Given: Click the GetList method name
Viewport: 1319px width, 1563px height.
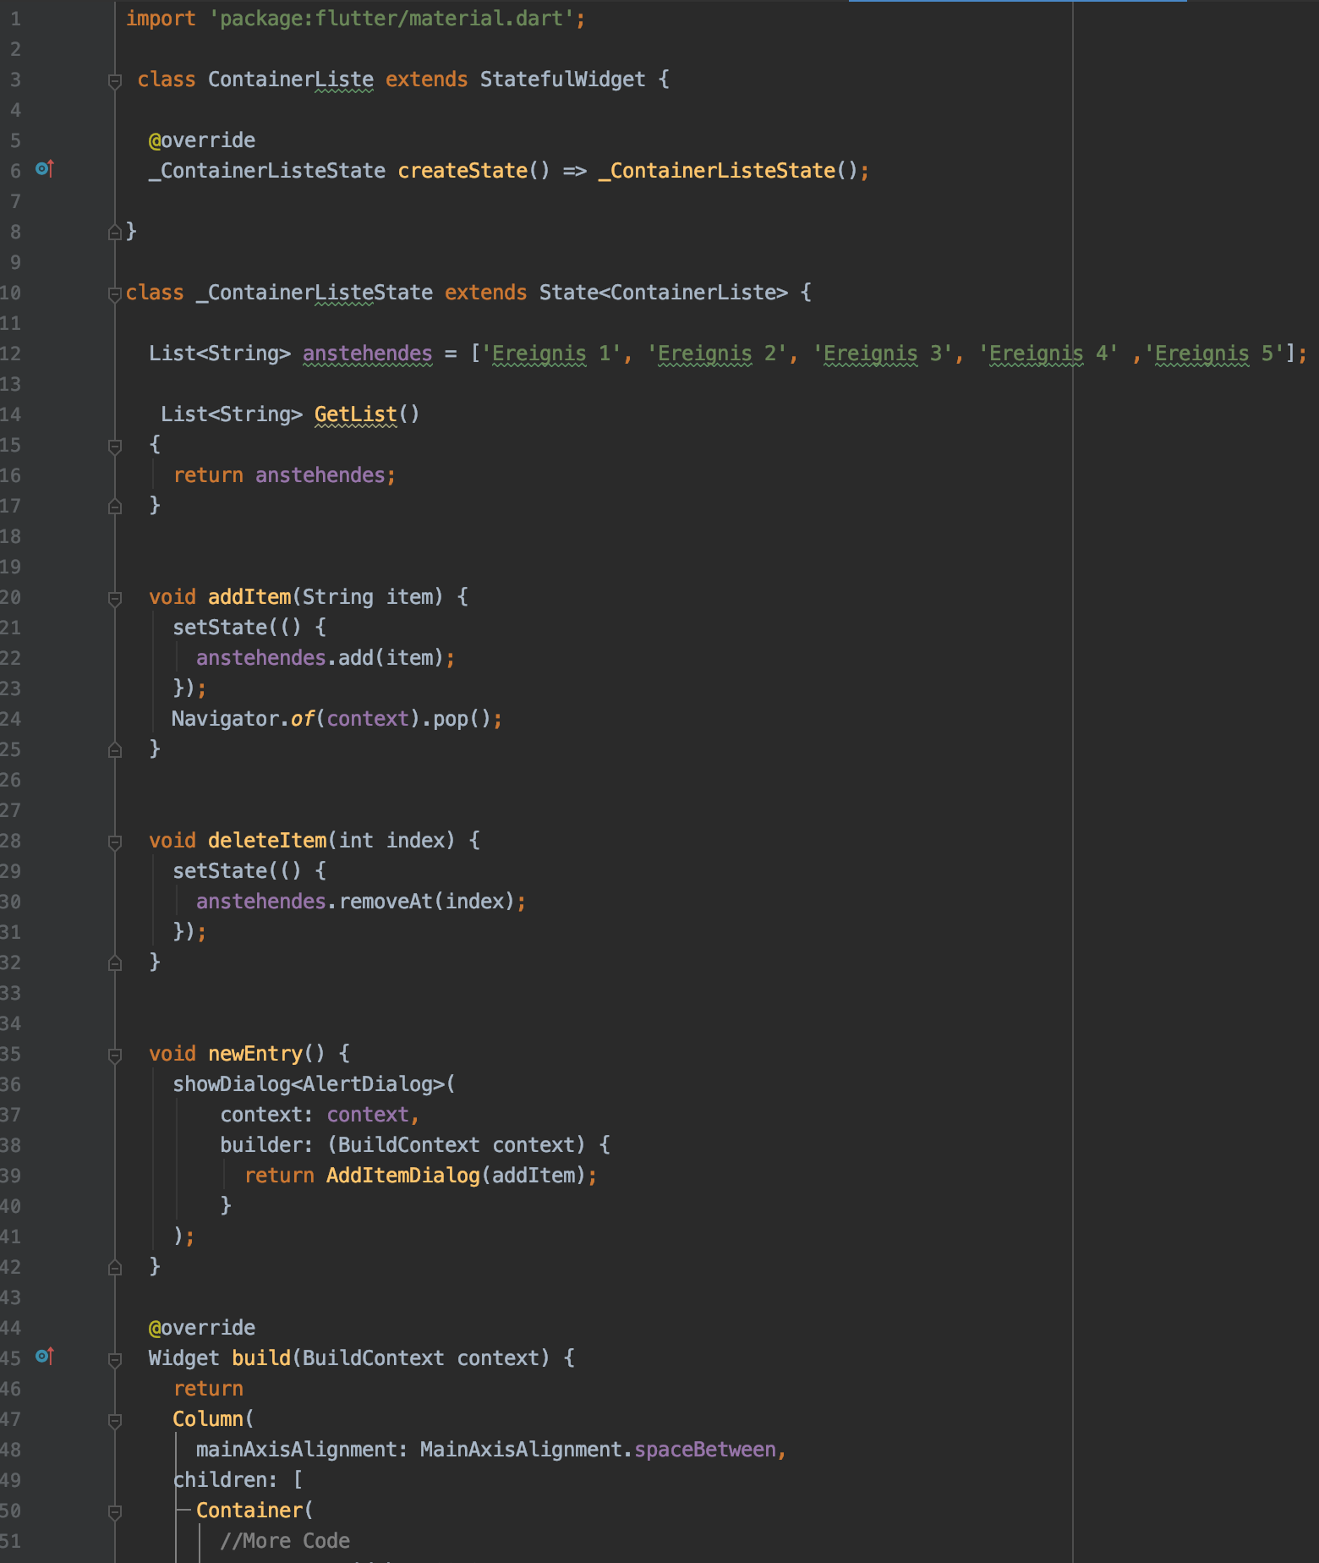Looking at the screenshot, I should 355,414.
